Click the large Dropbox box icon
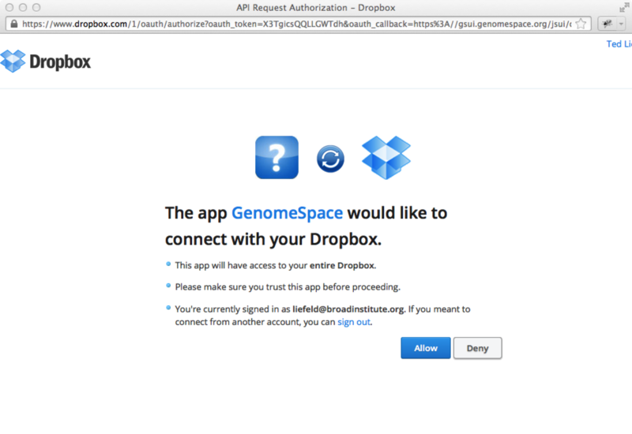The width and height of the screenshot is (632, 434). (x=386, y=157)
